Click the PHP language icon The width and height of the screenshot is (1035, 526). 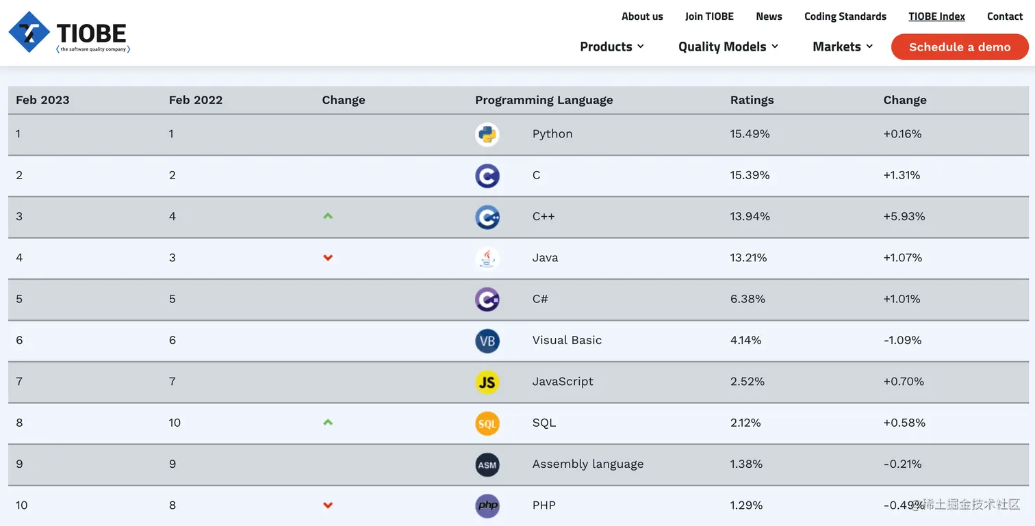(487, 505)
